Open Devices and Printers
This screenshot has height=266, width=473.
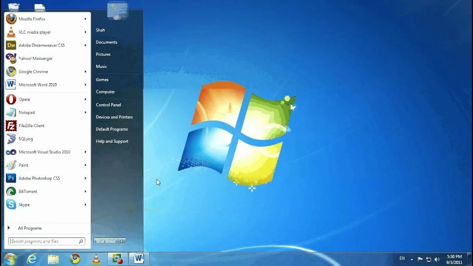click(114, 117)
